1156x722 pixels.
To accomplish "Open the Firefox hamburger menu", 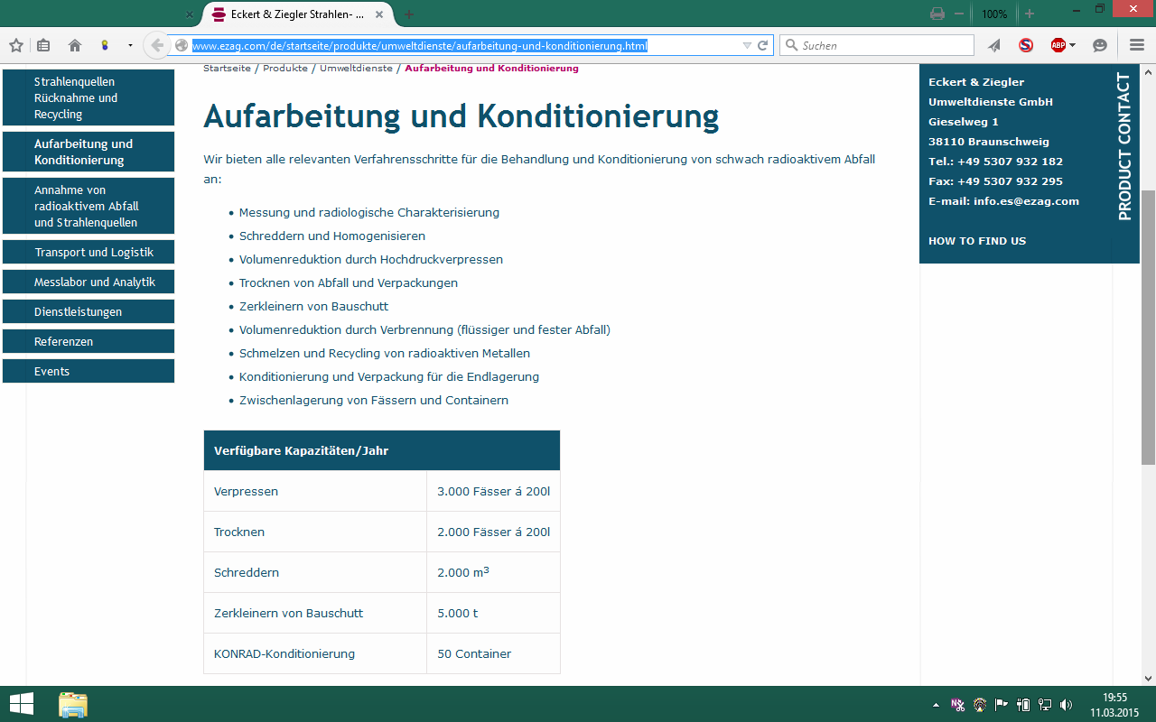I will pyautogui.click(x=1137, y=45).
